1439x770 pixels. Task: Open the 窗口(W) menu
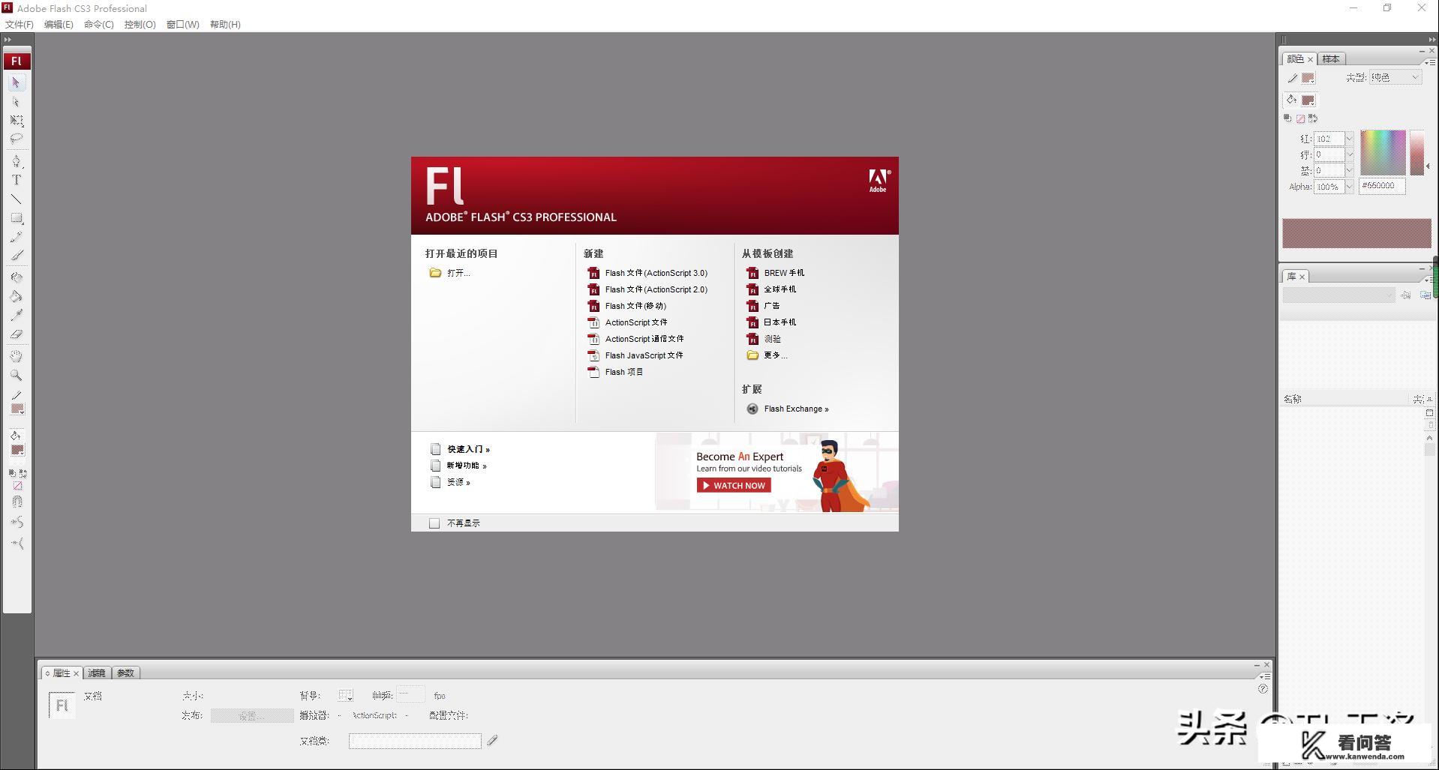coord(183,24)
